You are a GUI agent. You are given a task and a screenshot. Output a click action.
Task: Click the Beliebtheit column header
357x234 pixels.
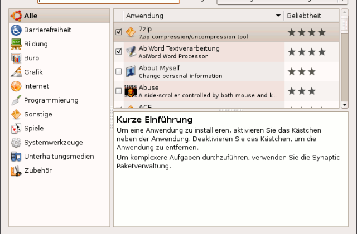[311, 16]
